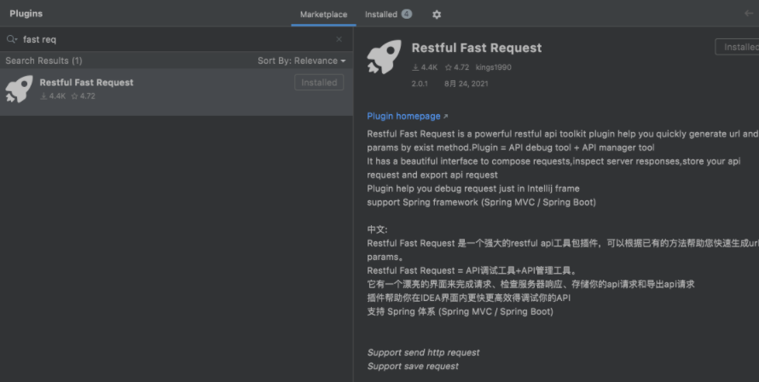Open the plugins settings gear menu
The width and height of the screenshot is (759, 382).
(437, 14)
